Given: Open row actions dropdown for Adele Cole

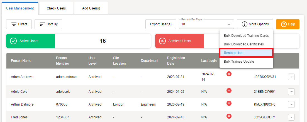Looking at the screenshot, I should pyautogui.click(x=291, y=92).
